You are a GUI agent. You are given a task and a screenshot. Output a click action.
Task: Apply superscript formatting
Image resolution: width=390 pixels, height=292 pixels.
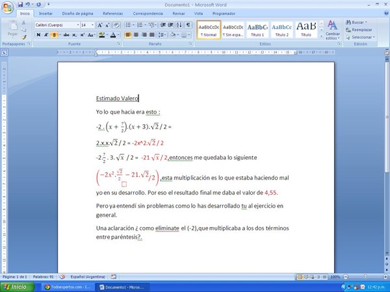click(82, 35)
